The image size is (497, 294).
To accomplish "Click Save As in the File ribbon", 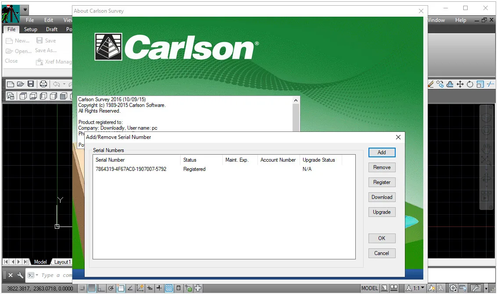I will (46, 50).
